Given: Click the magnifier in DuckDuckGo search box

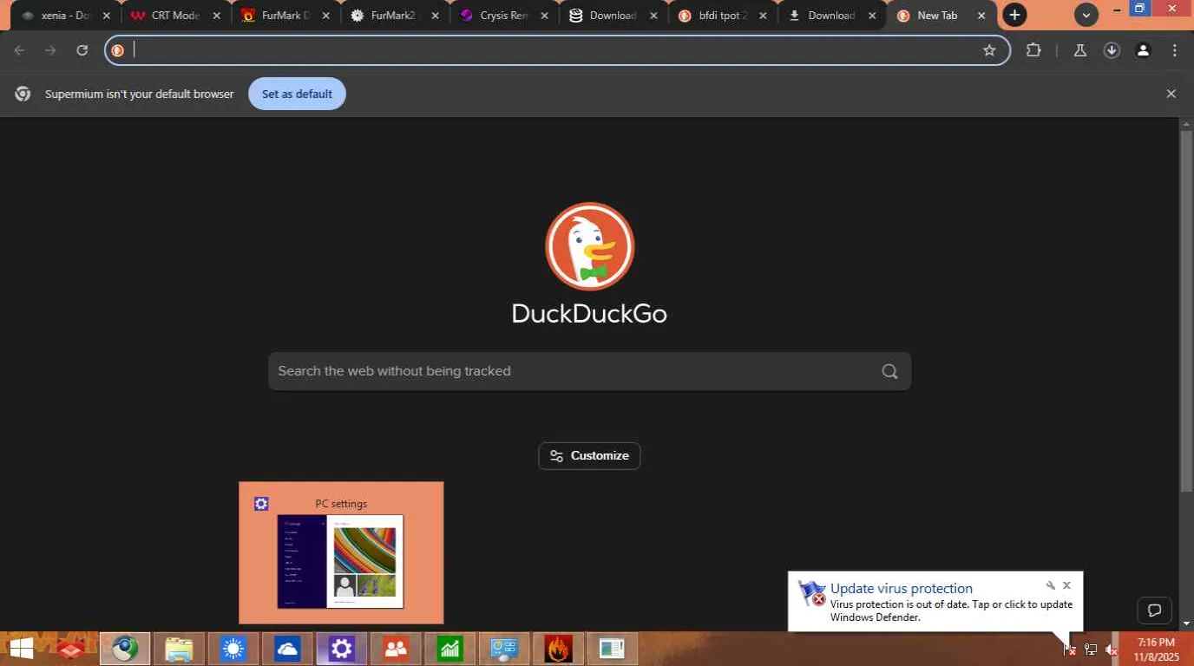Looking at the screenshot, I should [x=889, y=371].
